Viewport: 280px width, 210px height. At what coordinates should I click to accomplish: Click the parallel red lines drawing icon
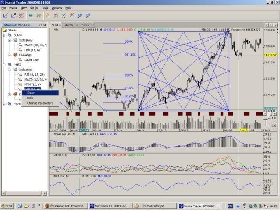(21, 16)
